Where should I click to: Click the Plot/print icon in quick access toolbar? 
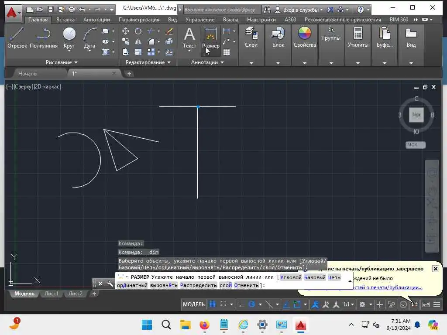[x=72, y=10]
